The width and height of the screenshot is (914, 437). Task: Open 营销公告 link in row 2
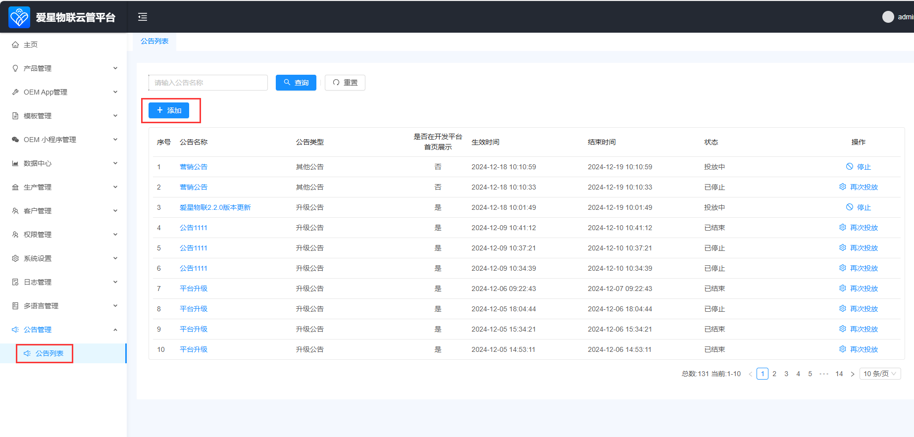point(194,187)
